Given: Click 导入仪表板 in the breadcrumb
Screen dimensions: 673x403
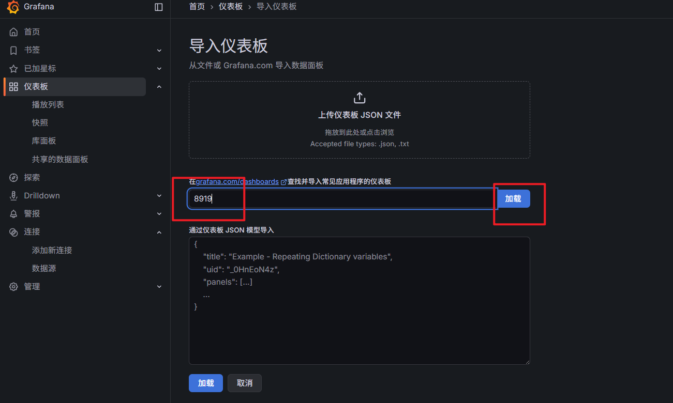Looking at the screenshot, I should pyautogui.click(x=277, y=7).
